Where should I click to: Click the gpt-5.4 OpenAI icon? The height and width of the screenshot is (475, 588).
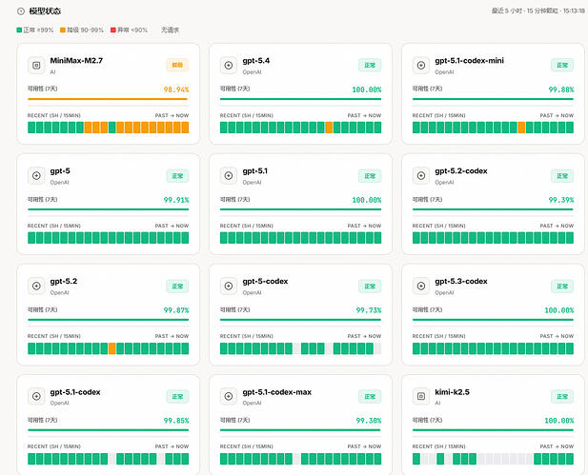pos(229,66)
